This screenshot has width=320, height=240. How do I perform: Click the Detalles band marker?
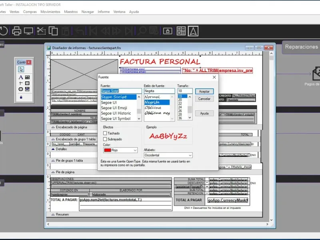(53, 149)
